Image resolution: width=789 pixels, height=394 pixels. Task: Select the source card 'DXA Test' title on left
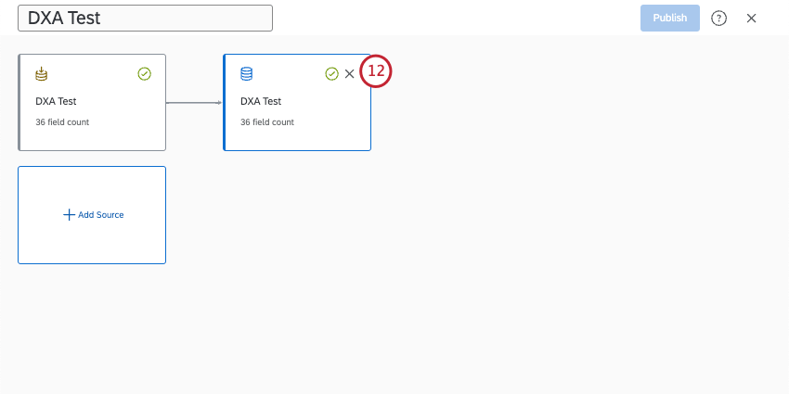click(x=56, y=101)
